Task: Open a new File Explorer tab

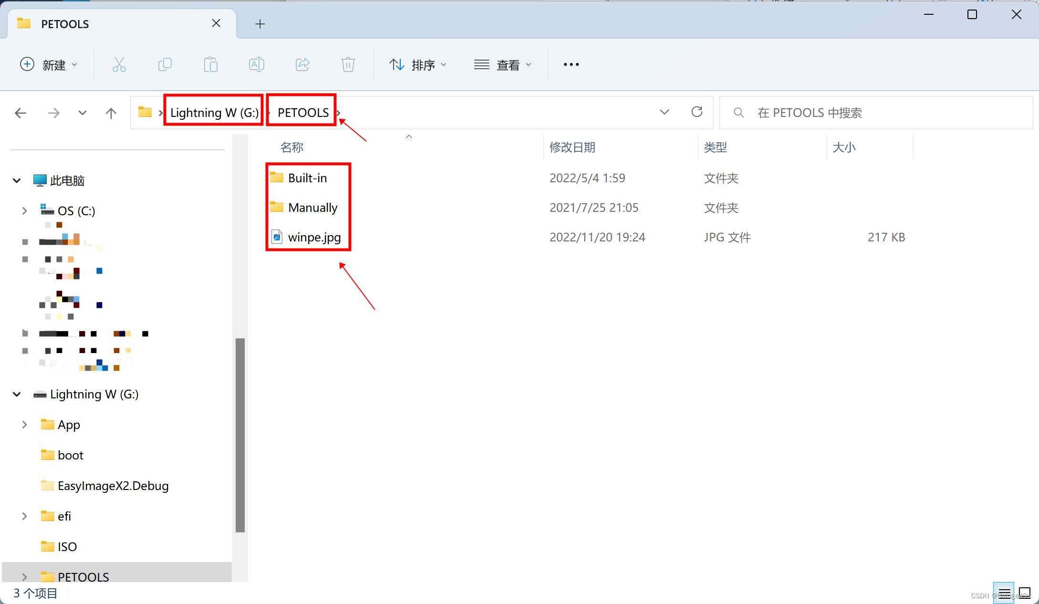Action: point(260,23)
